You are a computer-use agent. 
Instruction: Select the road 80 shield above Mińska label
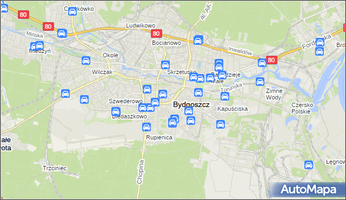[x=48, y=26]
